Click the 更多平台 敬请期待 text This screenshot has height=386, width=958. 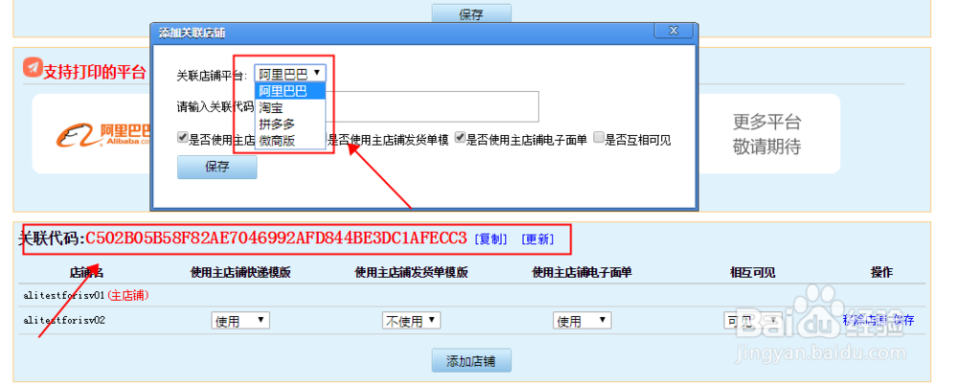766,134
